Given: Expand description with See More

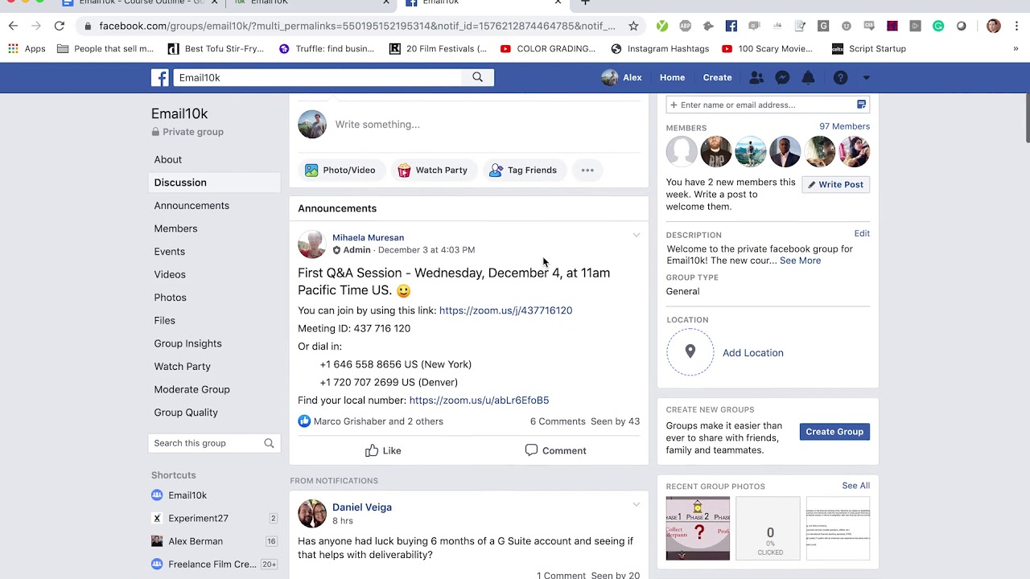Looking at the screenshot, I should pos(800,261).
